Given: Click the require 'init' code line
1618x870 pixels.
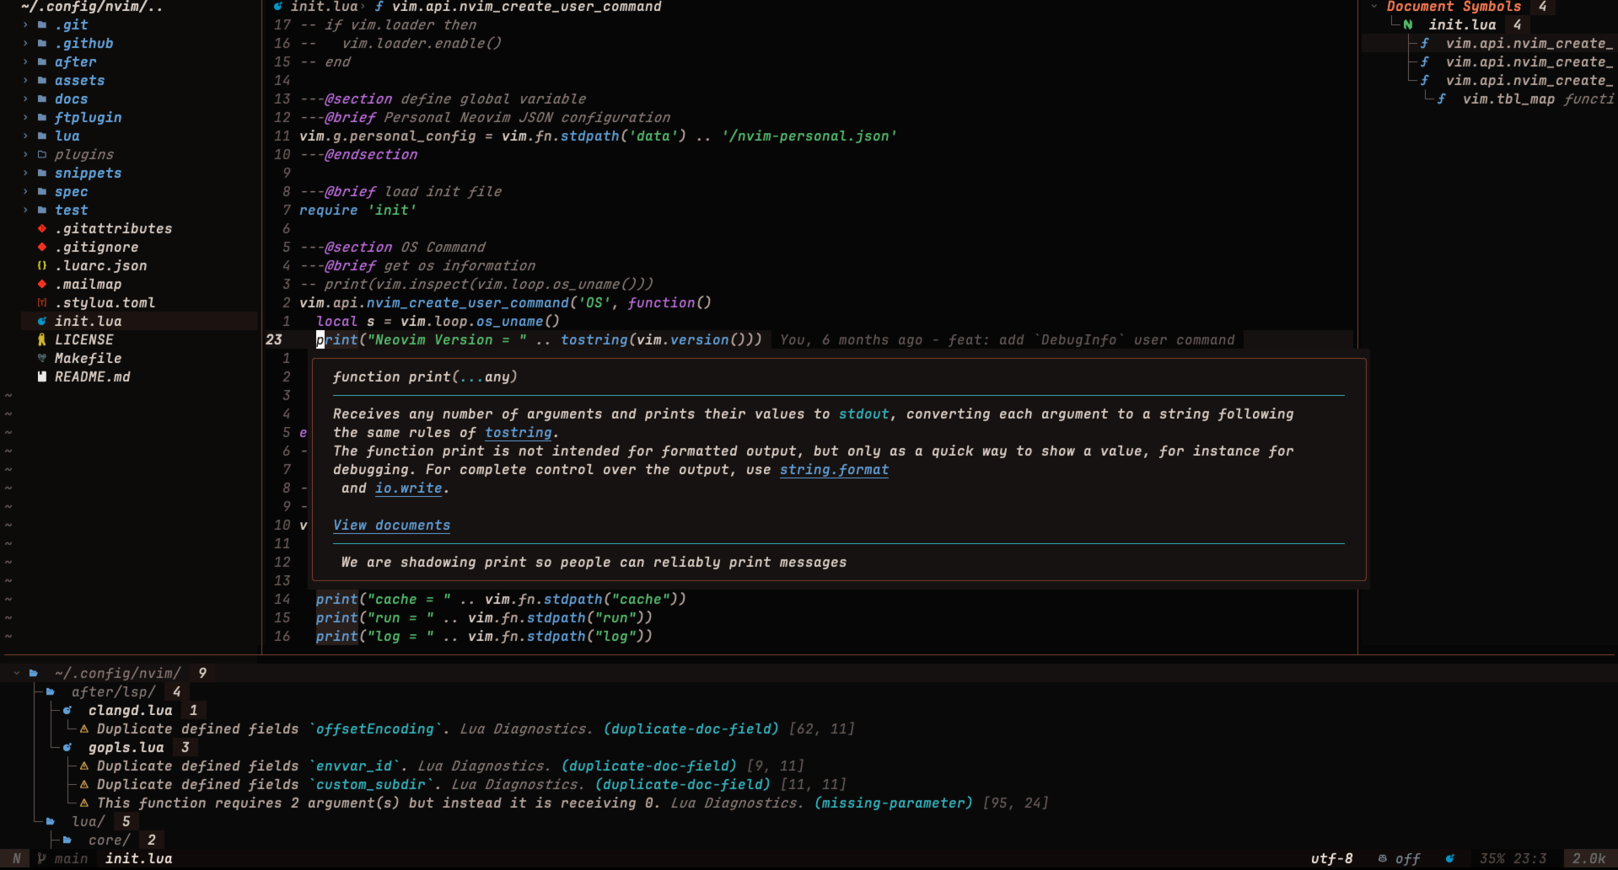Looking at the screenshot, I should pyautogui.click(x=358, y=211).
